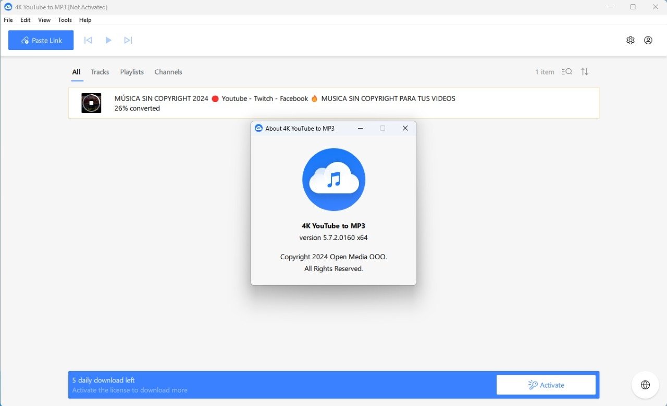
Task: Maximize the main 4K YouTube to MP3 window
Action: tap(633, 7)
